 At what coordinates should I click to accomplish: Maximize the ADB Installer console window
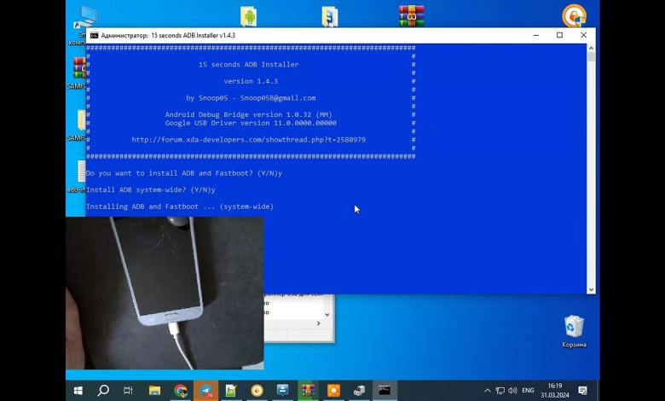[x=559, y=35]
